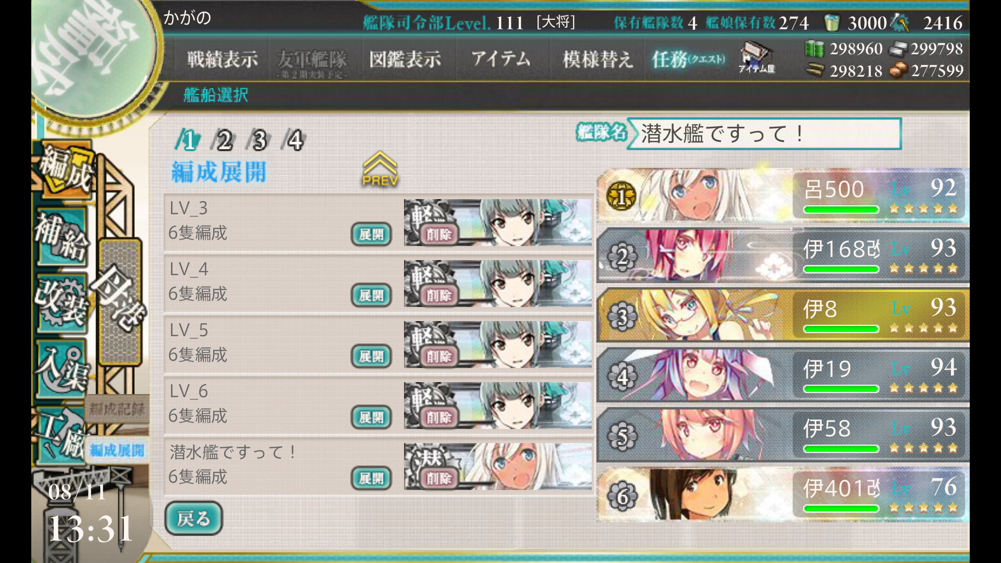Open 任務 (quest) menu item
Image resolution: width=1001 pixels, height=563 pixels.
(x=688, y=59)
